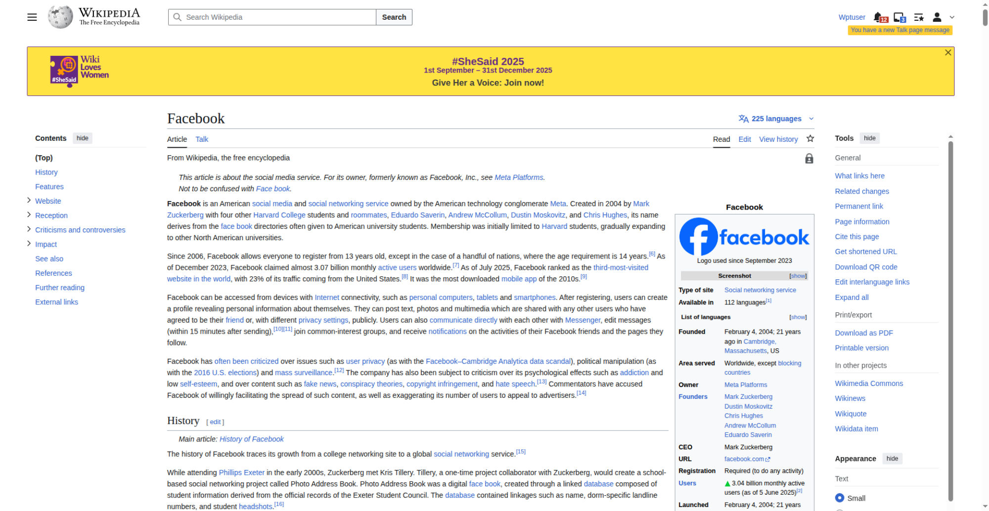Expand Criticisms and controversies section
989x511 pixels.
point(29,229)
